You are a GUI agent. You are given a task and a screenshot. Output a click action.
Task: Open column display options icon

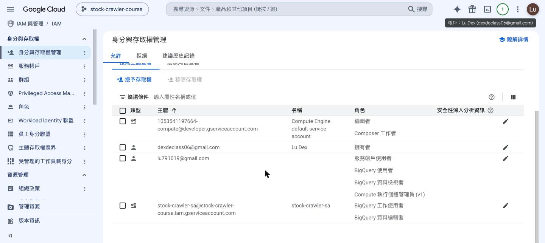[513, 97]
